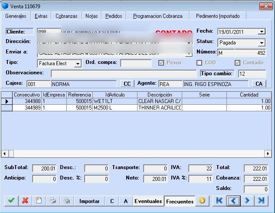Image resolution: width=275 pixels, height=213 pixels.
Task: Click the horizontal scrollbar thumb
Action: pos(11,153)
